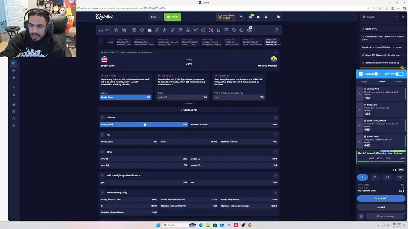This screenshot has height=229, width=408.
Task: Select yes at -133 in Will the fight go the distance
Action: (144, 182)
